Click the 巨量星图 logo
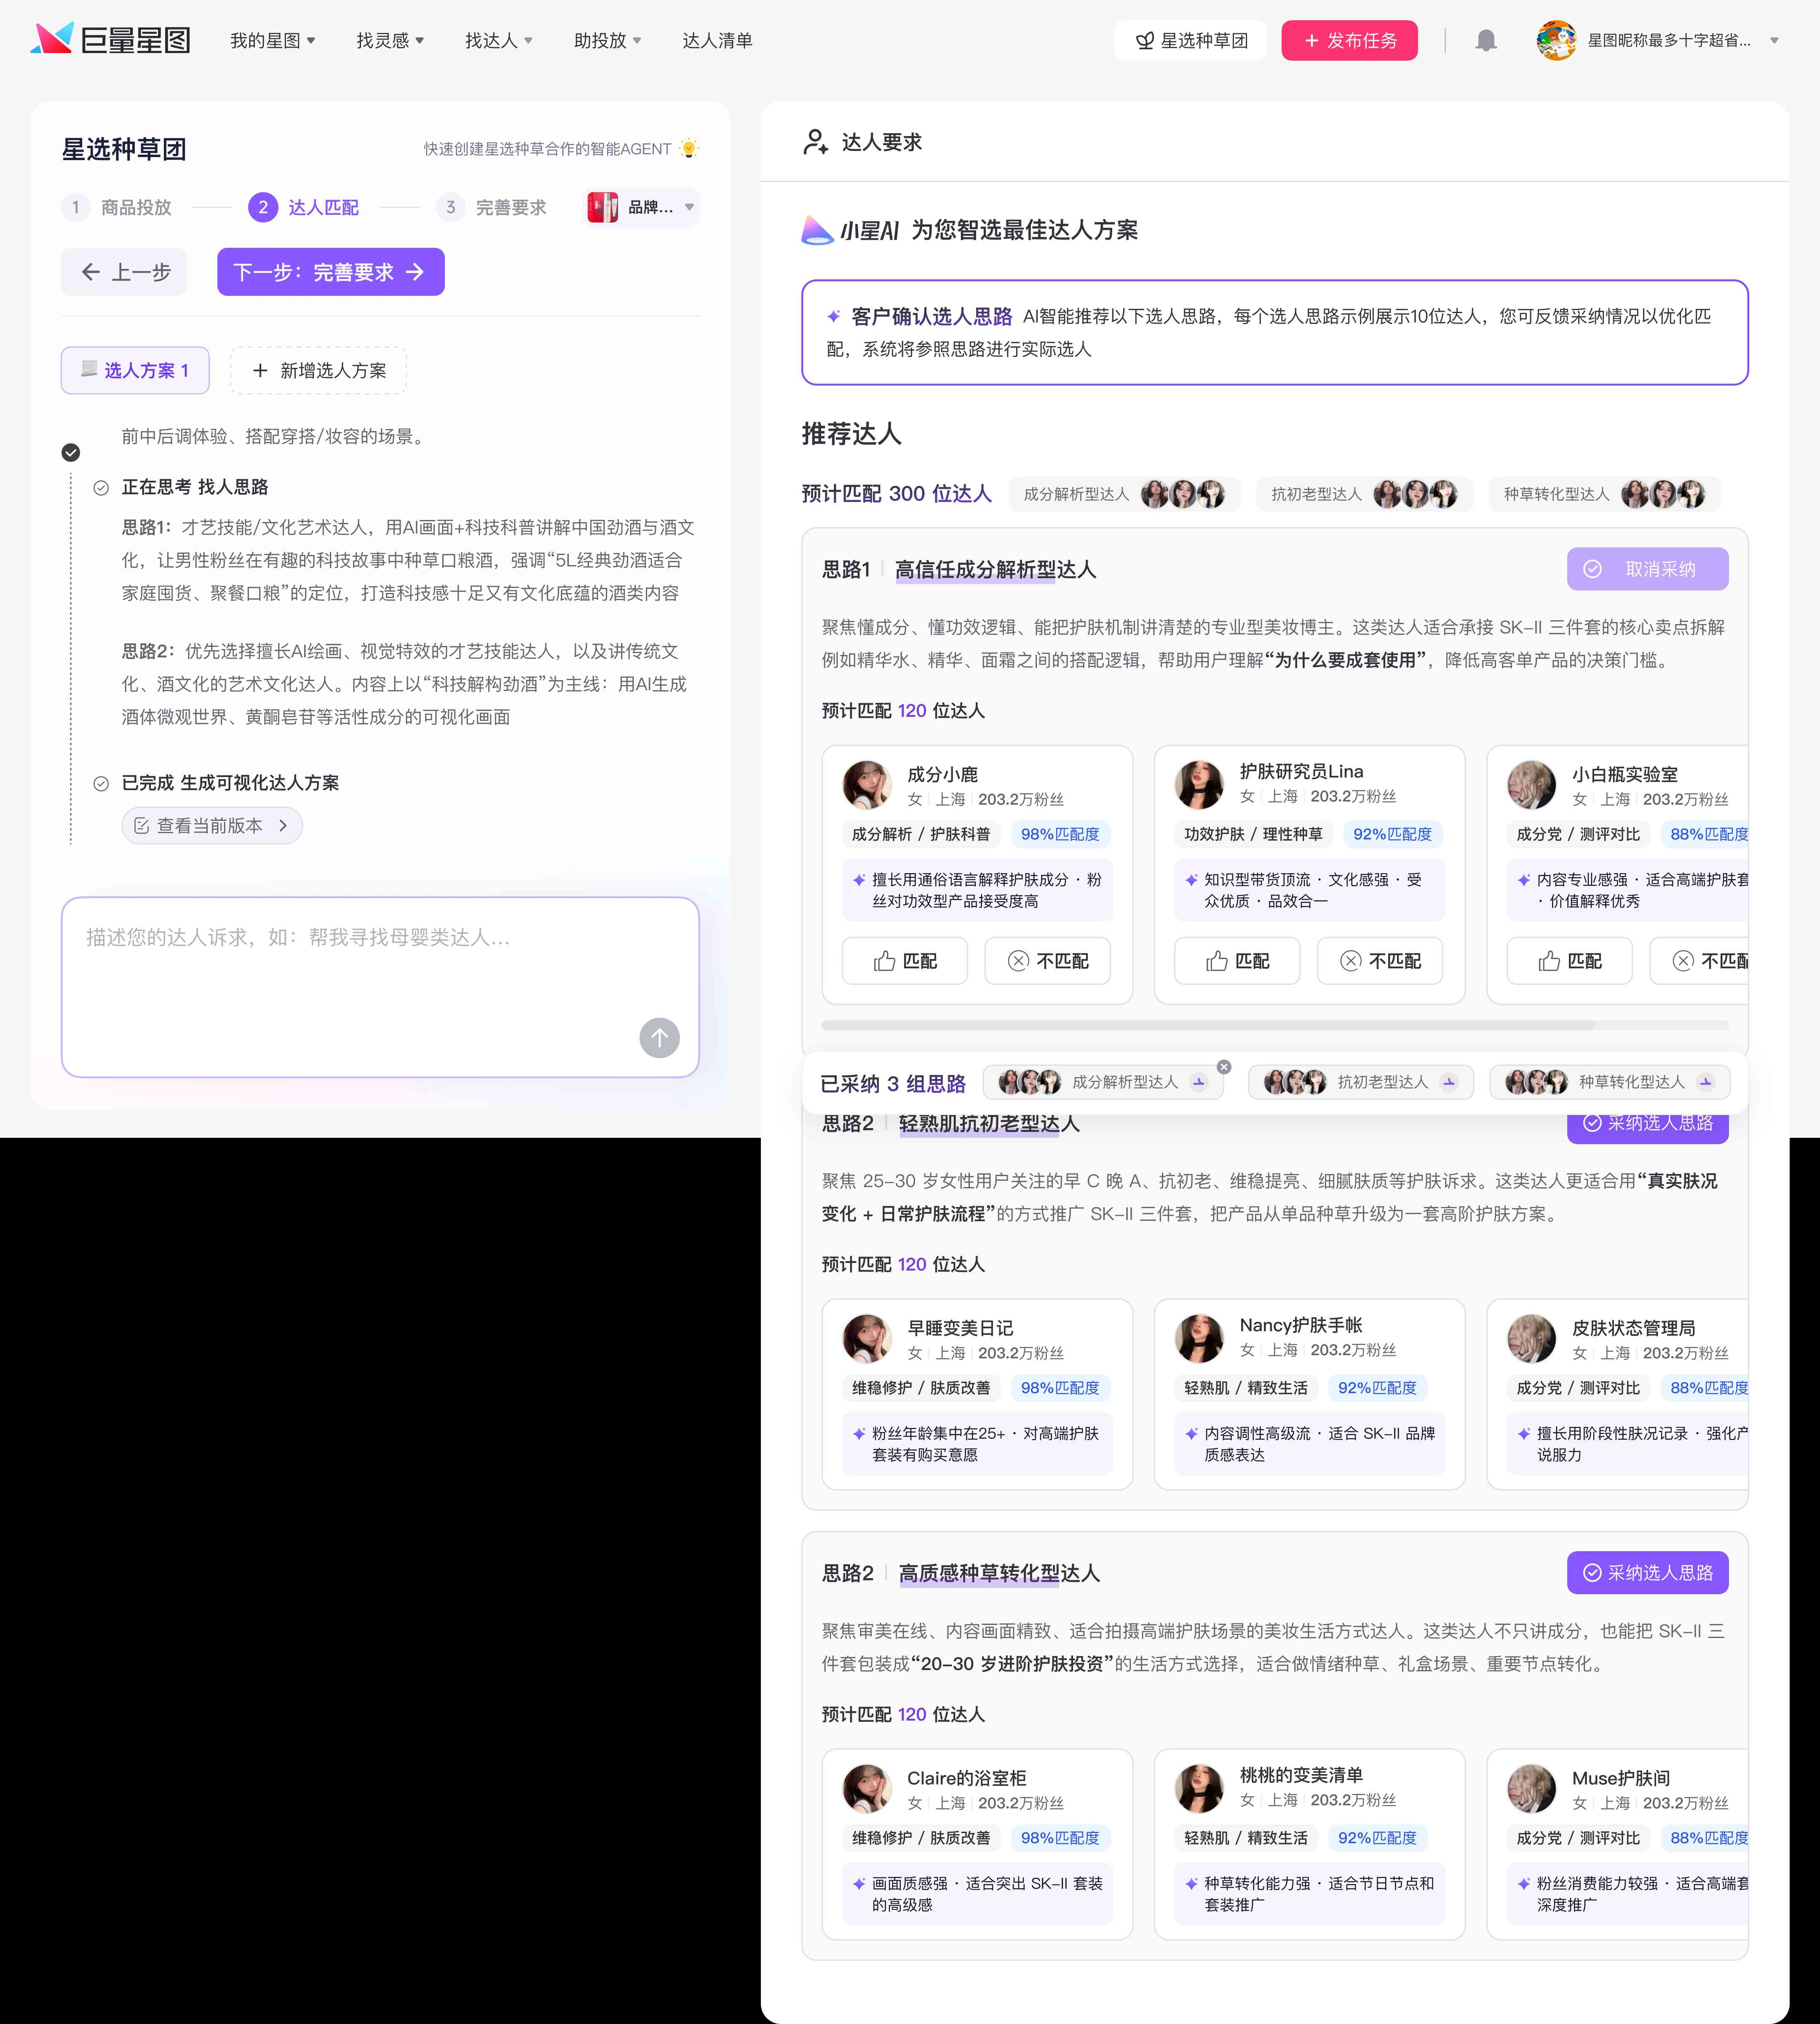The height and width of the screenshot is (2024, 1820). (x=111, y=40)
